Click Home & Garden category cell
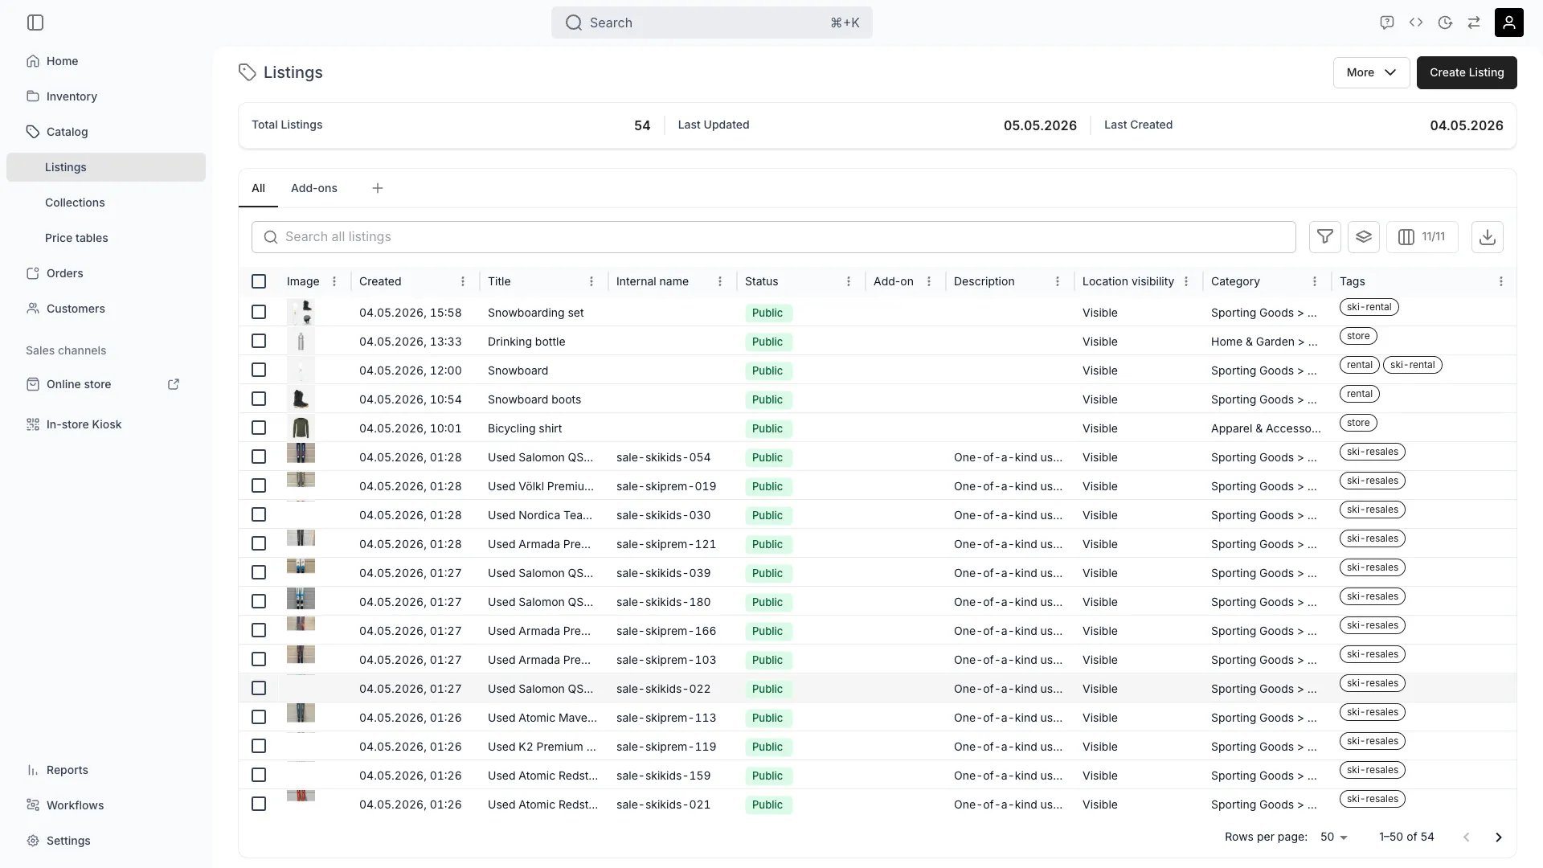1543x868 pixels. tap(1264, 342)
